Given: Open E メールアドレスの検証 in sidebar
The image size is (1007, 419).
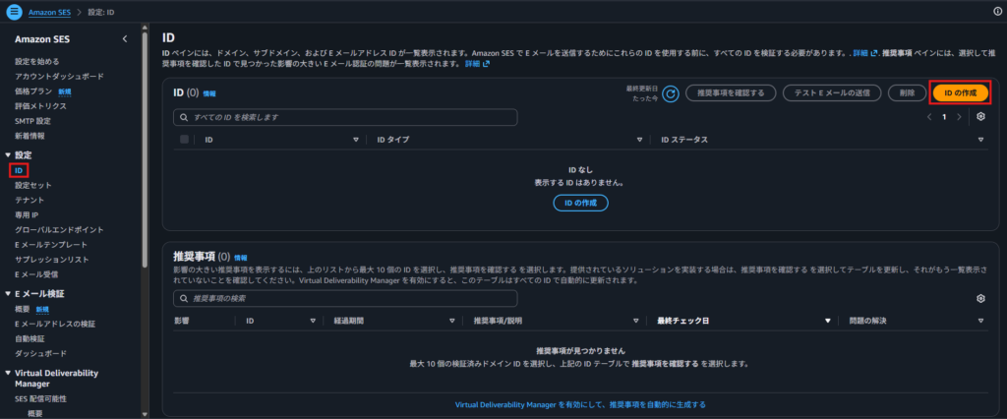Looking at the screenshot, I should [55, 324].
